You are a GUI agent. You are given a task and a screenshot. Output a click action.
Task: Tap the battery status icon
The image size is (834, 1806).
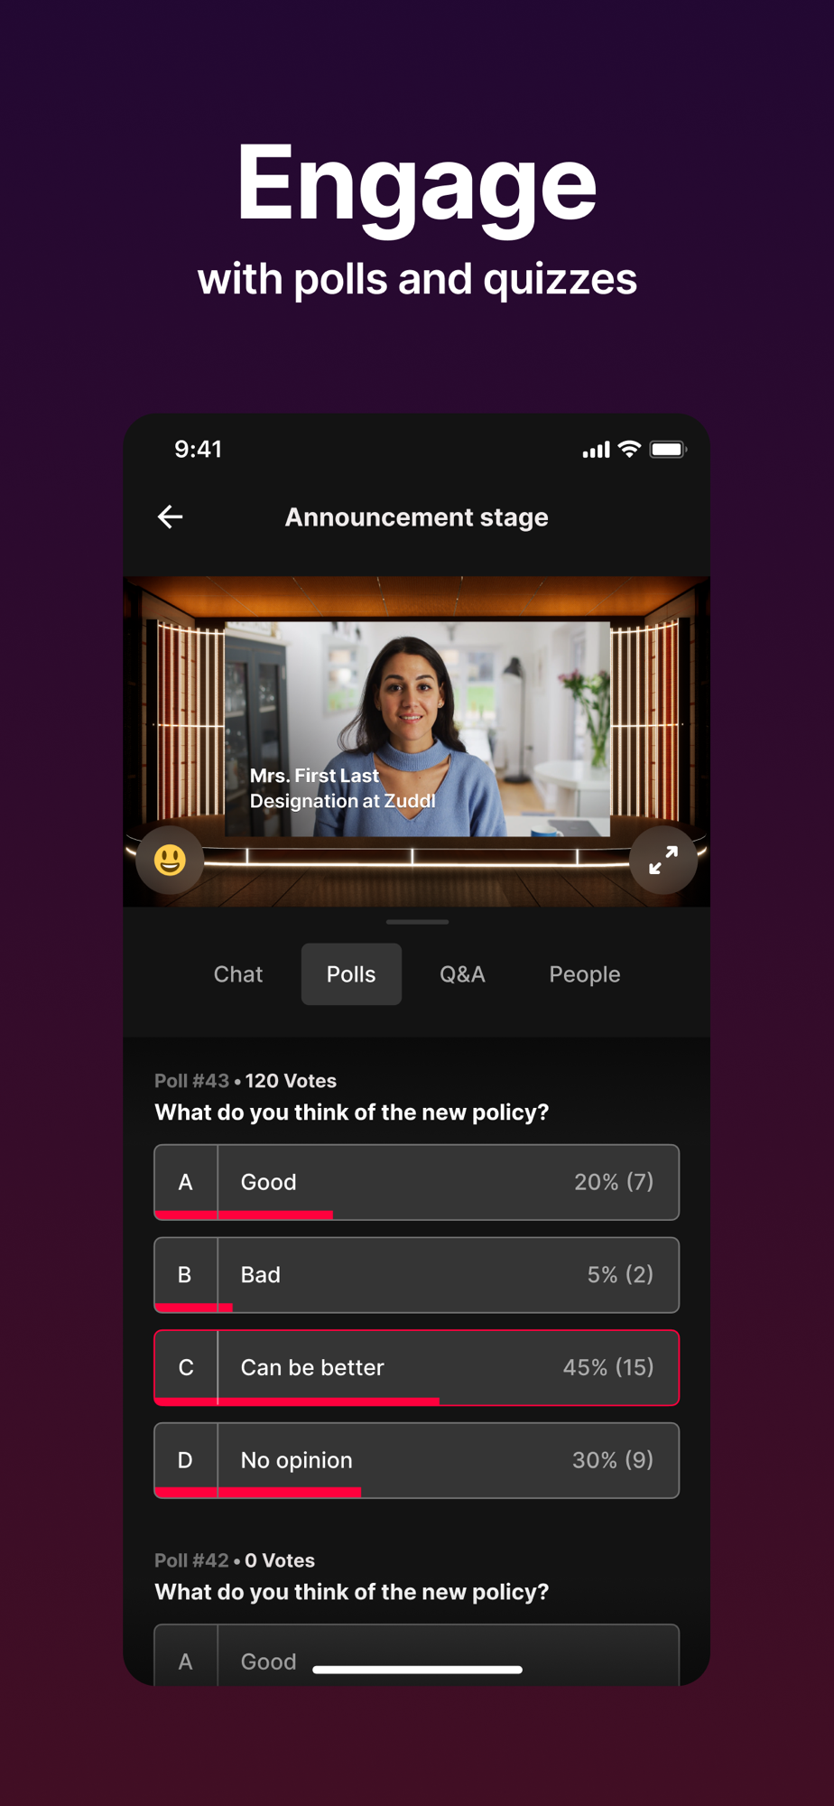click(x=668, y=450)
